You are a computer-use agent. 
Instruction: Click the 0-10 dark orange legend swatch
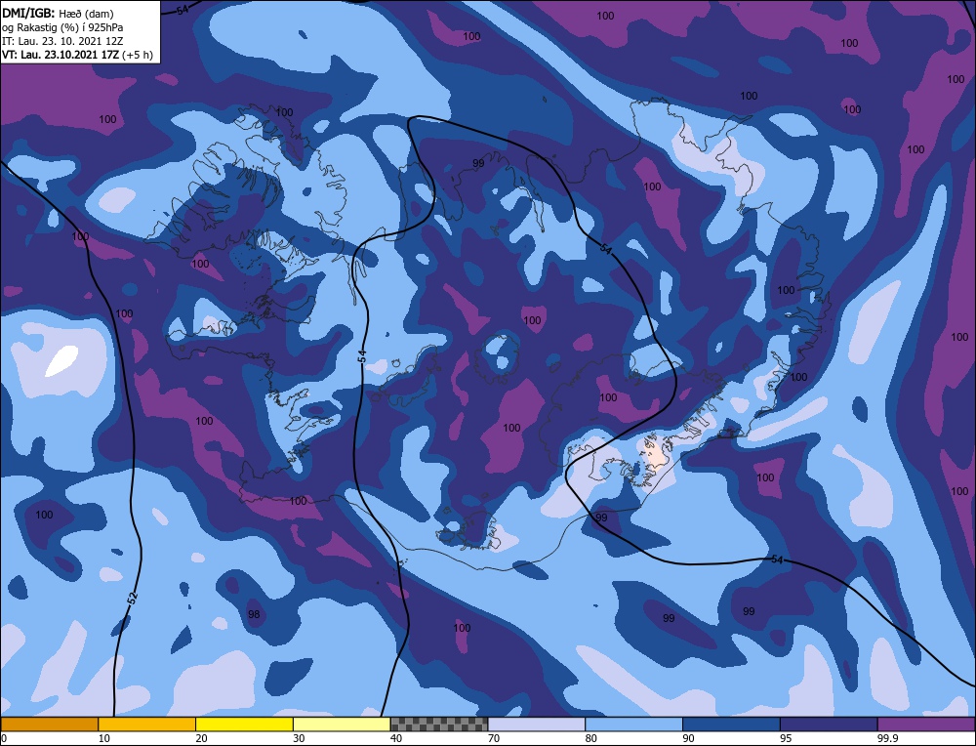pyautogui.click(x=49, y=725)
